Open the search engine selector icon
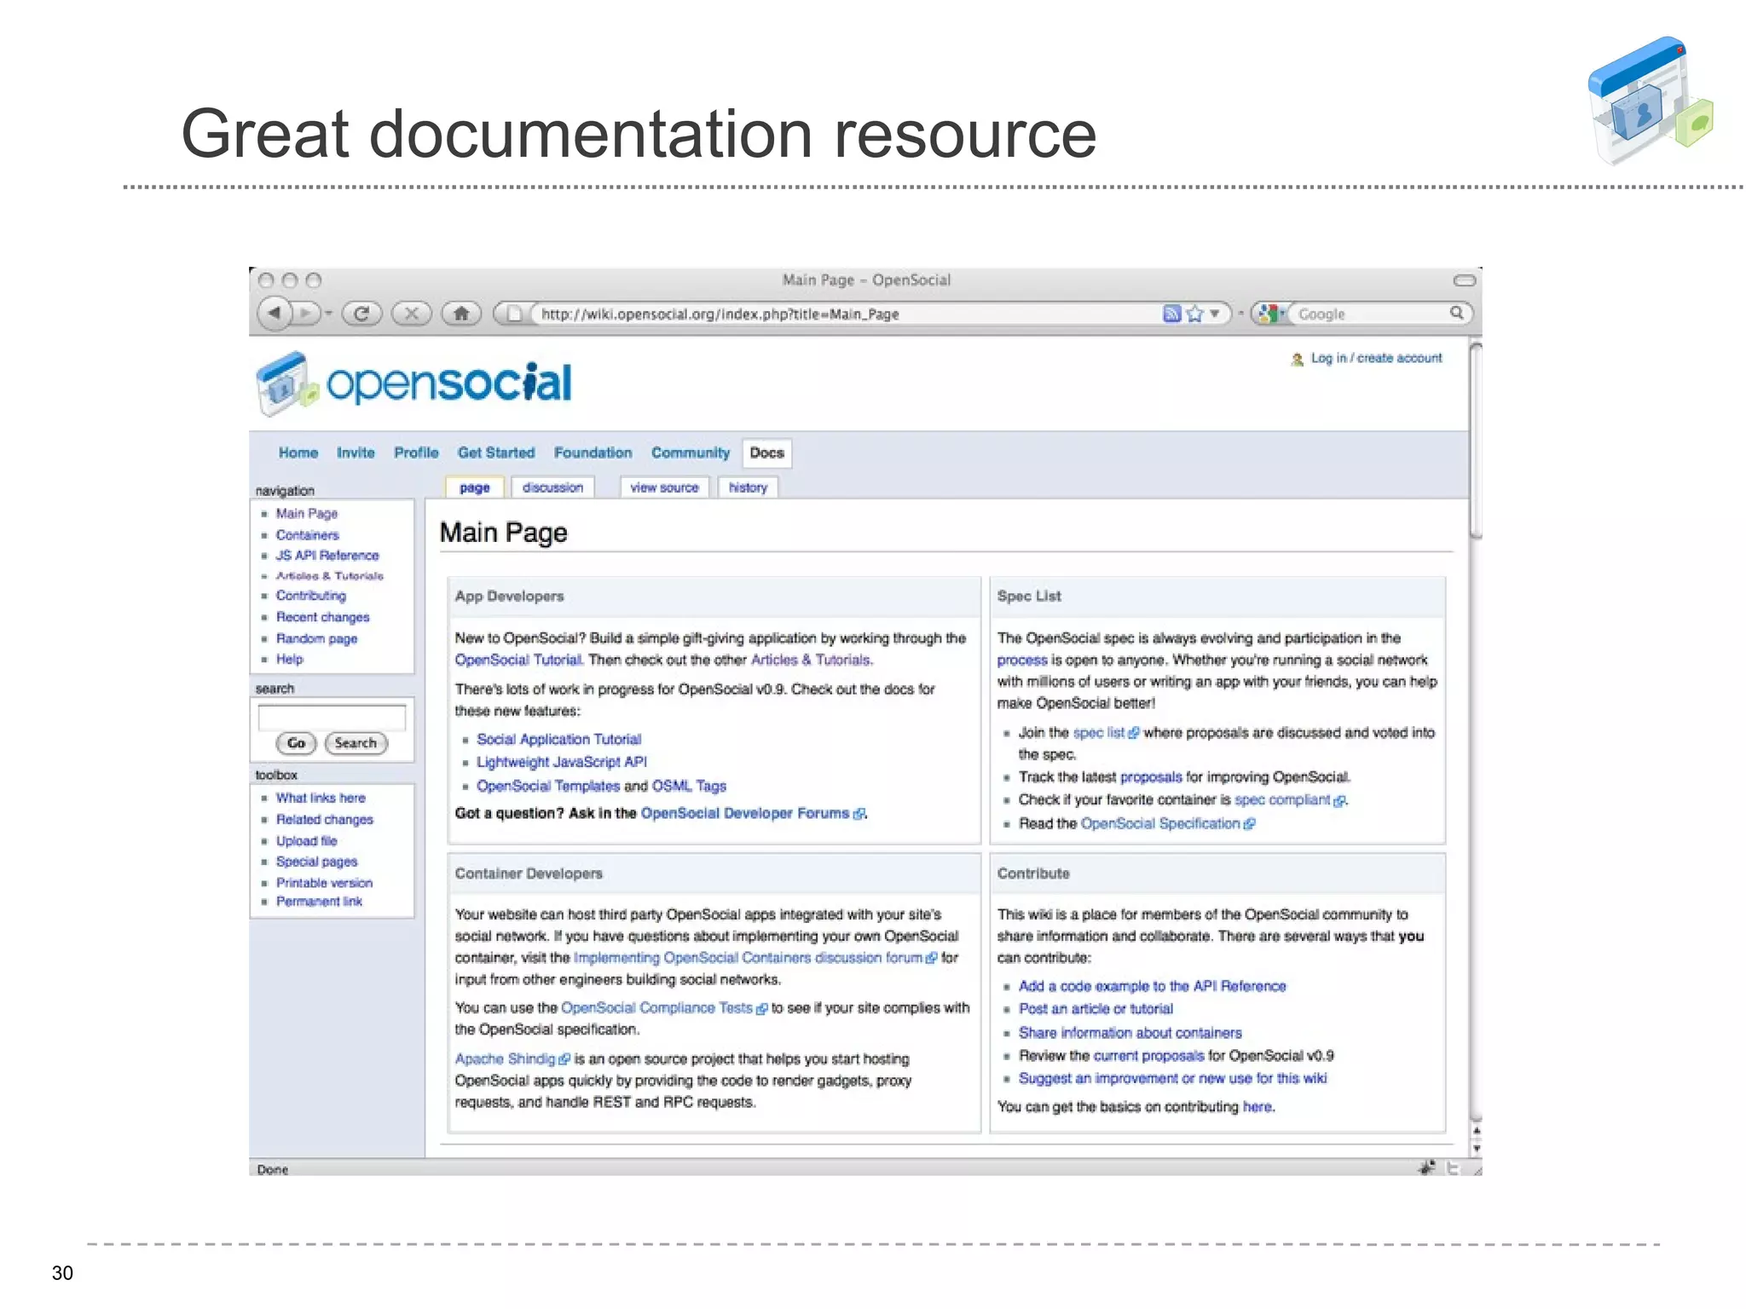The height and width of the screenshot is (1309, 1746). point(1269,314)
